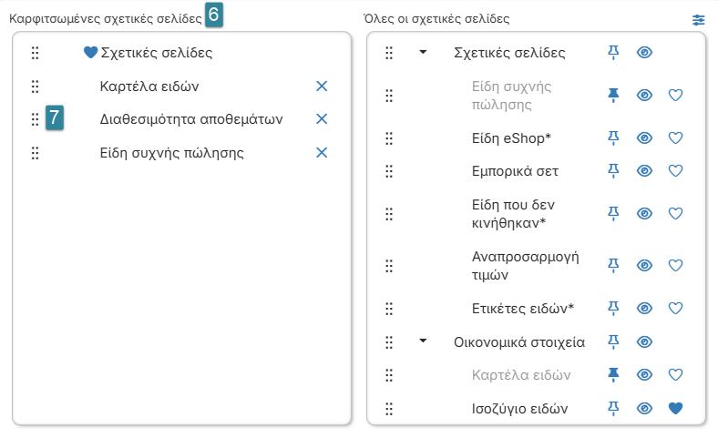718x438 pixels.
Task: Open the filter settings icon above all pages
Action: (x=698, y=20)
